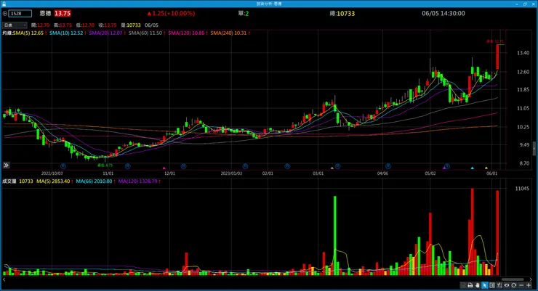Click the SMA(240) 10.31 indicator label

click(x=228, y=33)
